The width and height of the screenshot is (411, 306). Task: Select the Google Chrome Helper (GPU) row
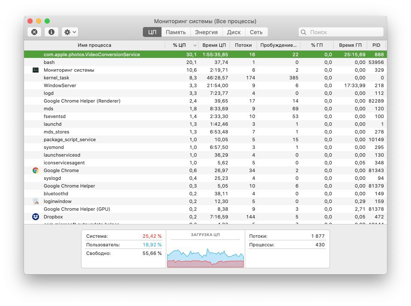click(205, 209)
